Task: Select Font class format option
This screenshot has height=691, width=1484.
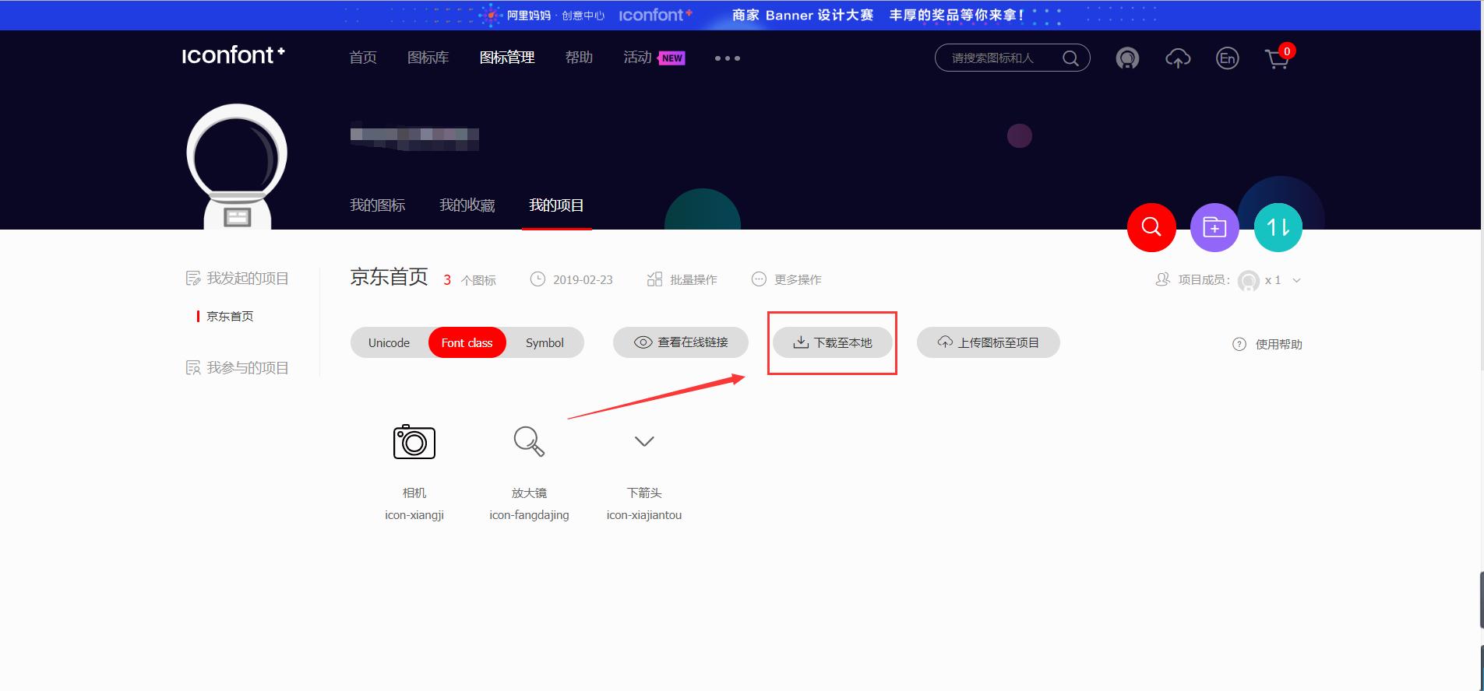Action: [x=467, y=343]
